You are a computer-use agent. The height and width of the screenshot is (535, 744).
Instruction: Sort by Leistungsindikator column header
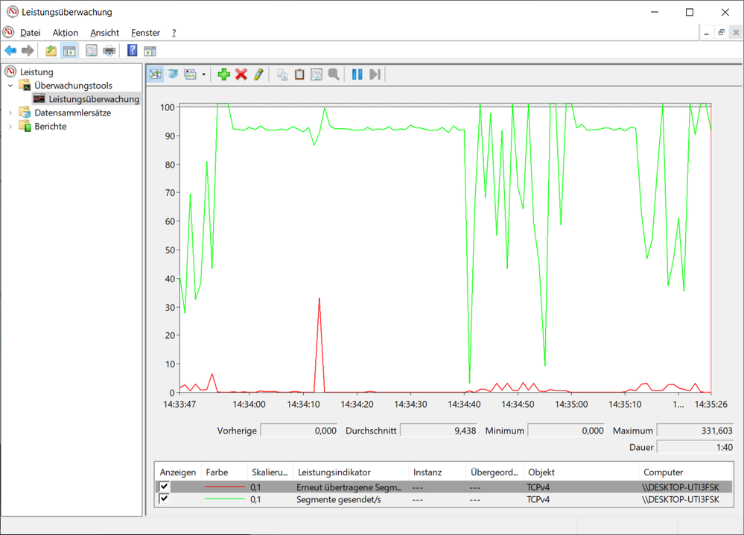351,472
